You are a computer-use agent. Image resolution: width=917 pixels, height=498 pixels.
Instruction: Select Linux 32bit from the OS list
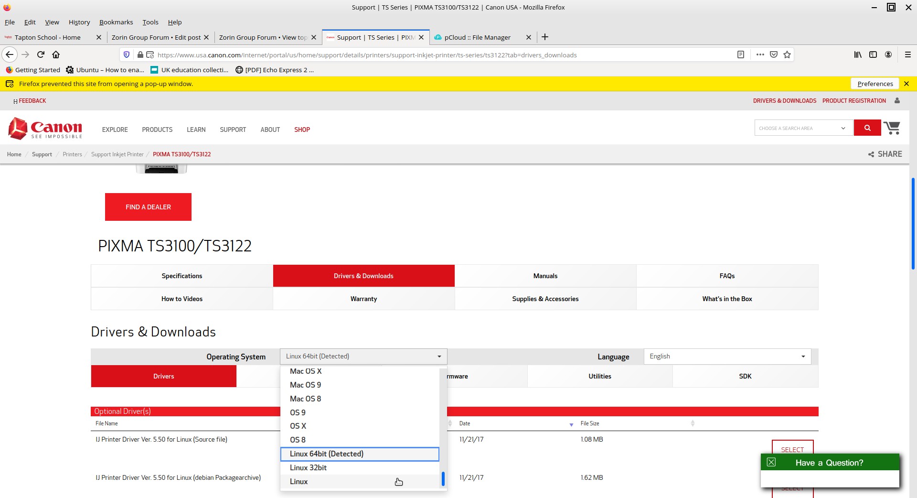pyautogui.click(x=309, y=467)
